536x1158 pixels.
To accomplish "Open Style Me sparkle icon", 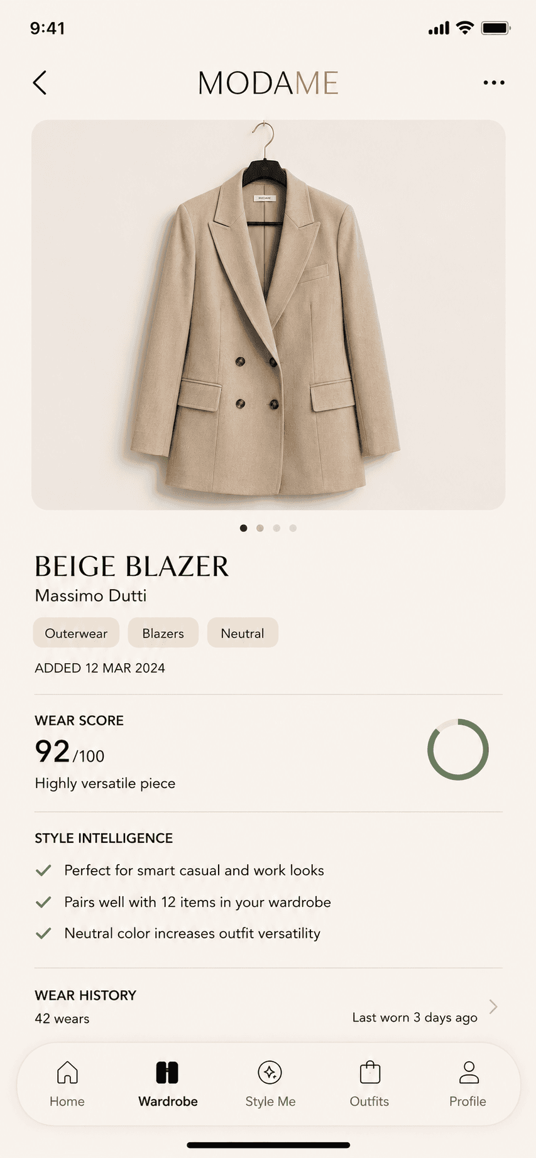I will 270,1073.
